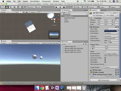This screenshot has width=121, height=91.
Task: Open the Account dropdown
Action: click(x=93, y=7)
